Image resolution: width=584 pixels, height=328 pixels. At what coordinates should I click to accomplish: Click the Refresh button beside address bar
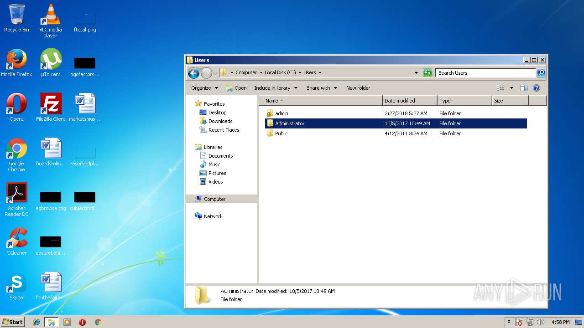tap(428, 73)
